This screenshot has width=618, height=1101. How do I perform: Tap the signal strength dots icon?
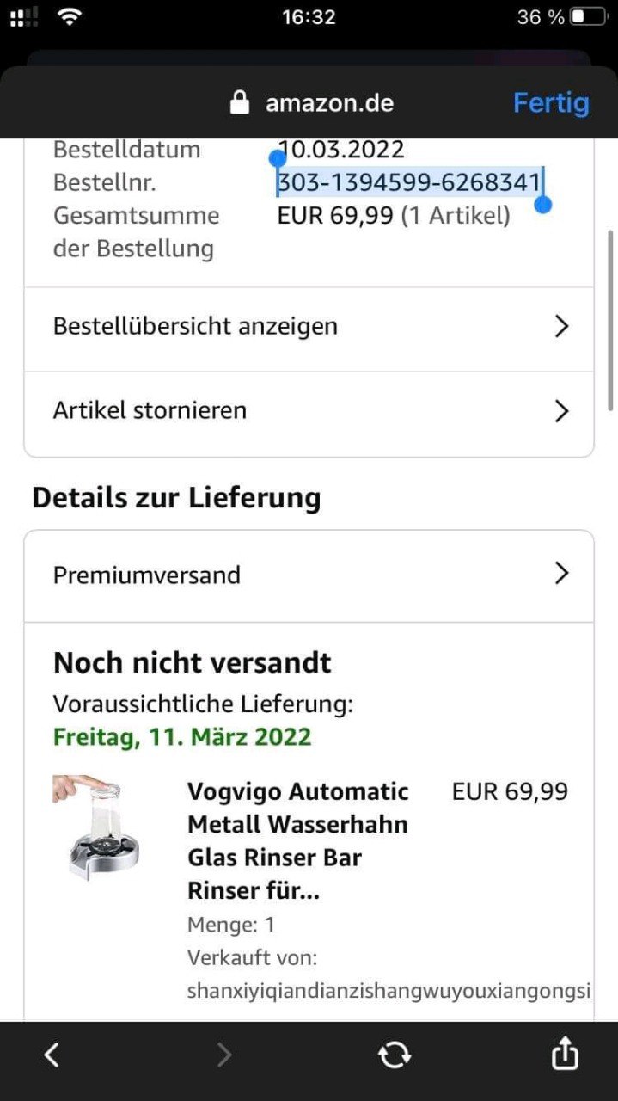coord(24,16)
